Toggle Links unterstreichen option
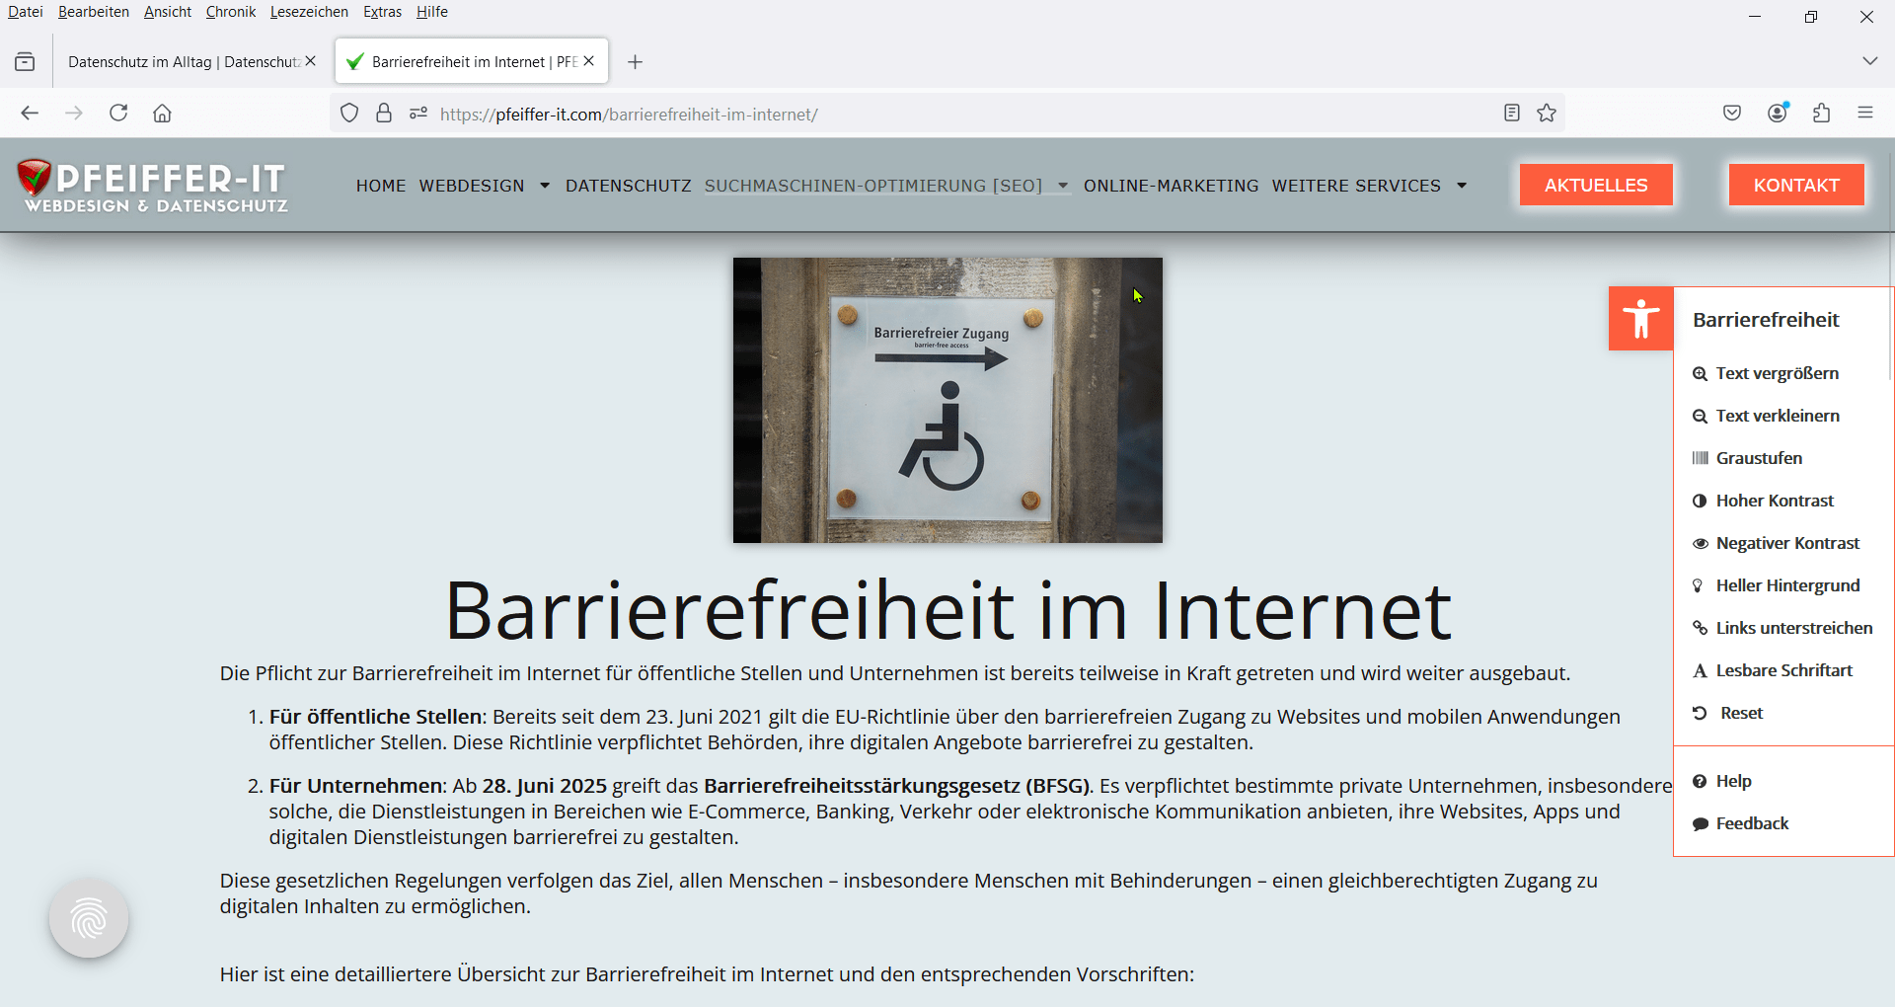The image size is (1895, 1007). [1793, 628]
